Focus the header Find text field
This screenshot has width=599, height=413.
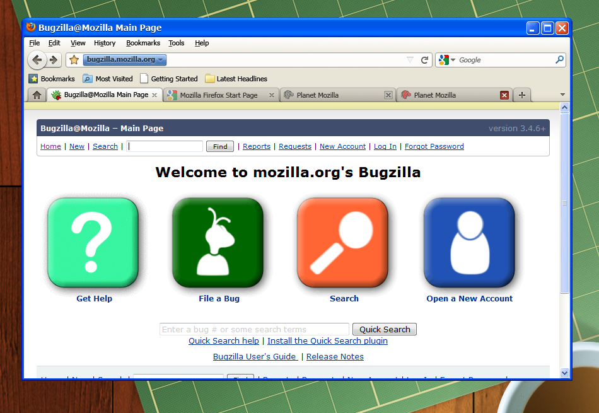(165, 146)
